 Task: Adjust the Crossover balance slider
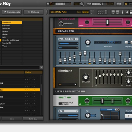107,22
